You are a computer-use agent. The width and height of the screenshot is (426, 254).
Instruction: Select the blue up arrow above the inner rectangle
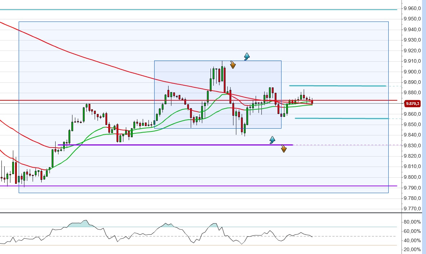246,56
